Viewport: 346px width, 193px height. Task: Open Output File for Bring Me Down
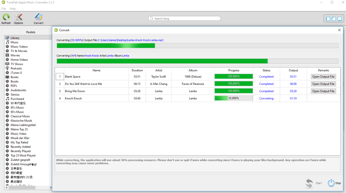coord(323,91)
